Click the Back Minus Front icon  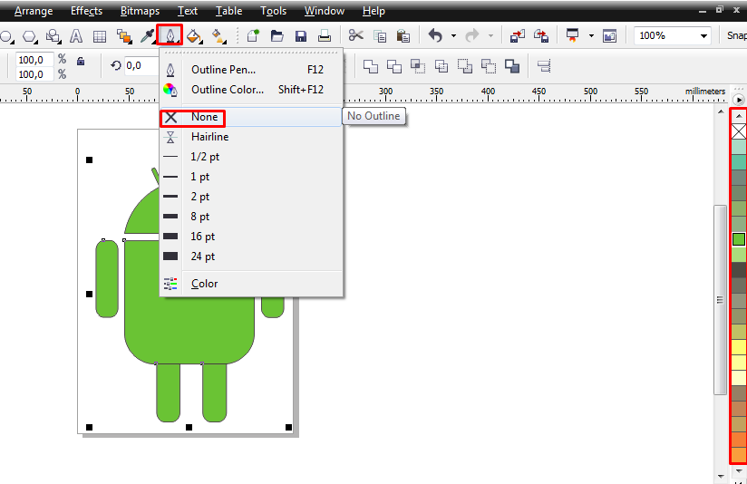coord(489,67)
